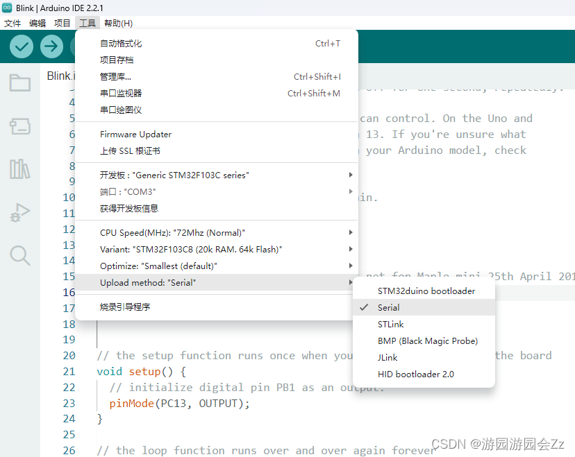The height and width of the screenshot is (457, 575).
Task: Open the 编辑 menu
Action: coord(37,24)
